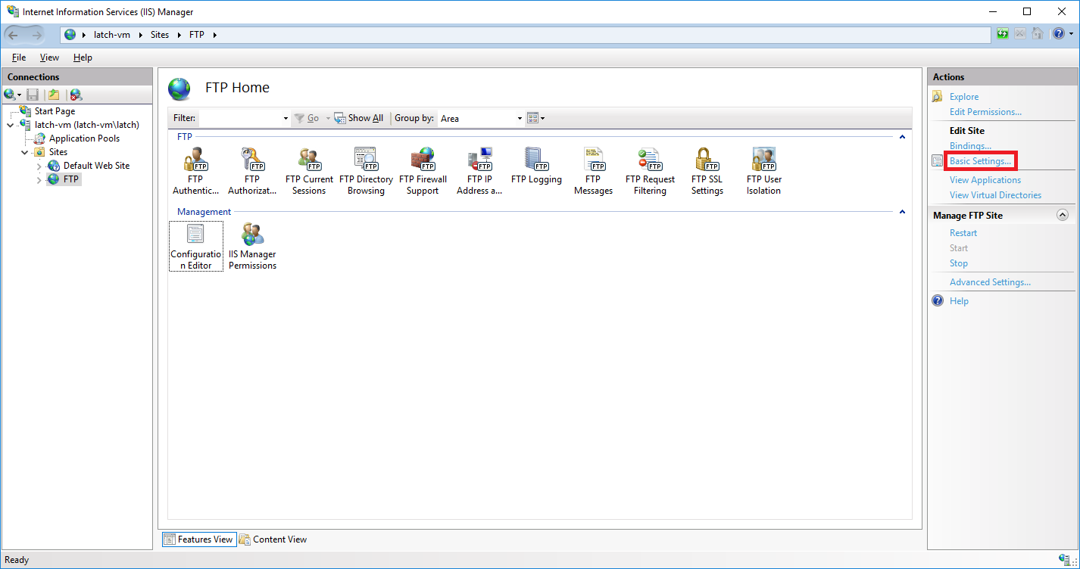Restart the FTP site
Viewport: 1080px width, 569px height.
click(963, 233)
